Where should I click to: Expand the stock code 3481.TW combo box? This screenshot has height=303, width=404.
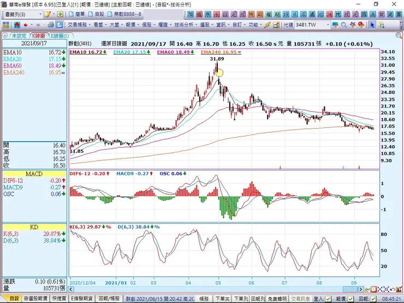point(328,25)
